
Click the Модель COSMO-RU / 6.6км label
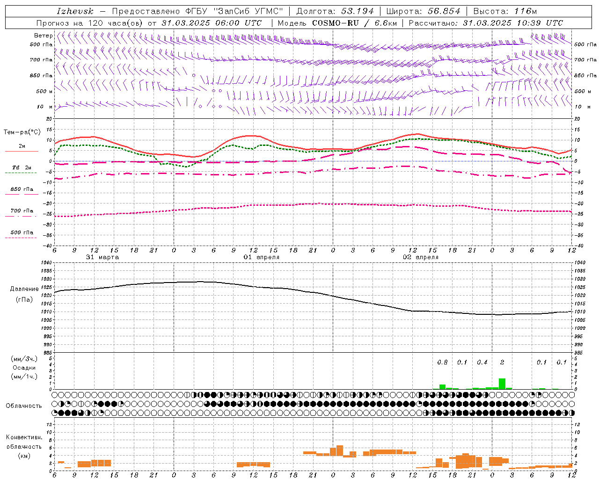[337, 23]
